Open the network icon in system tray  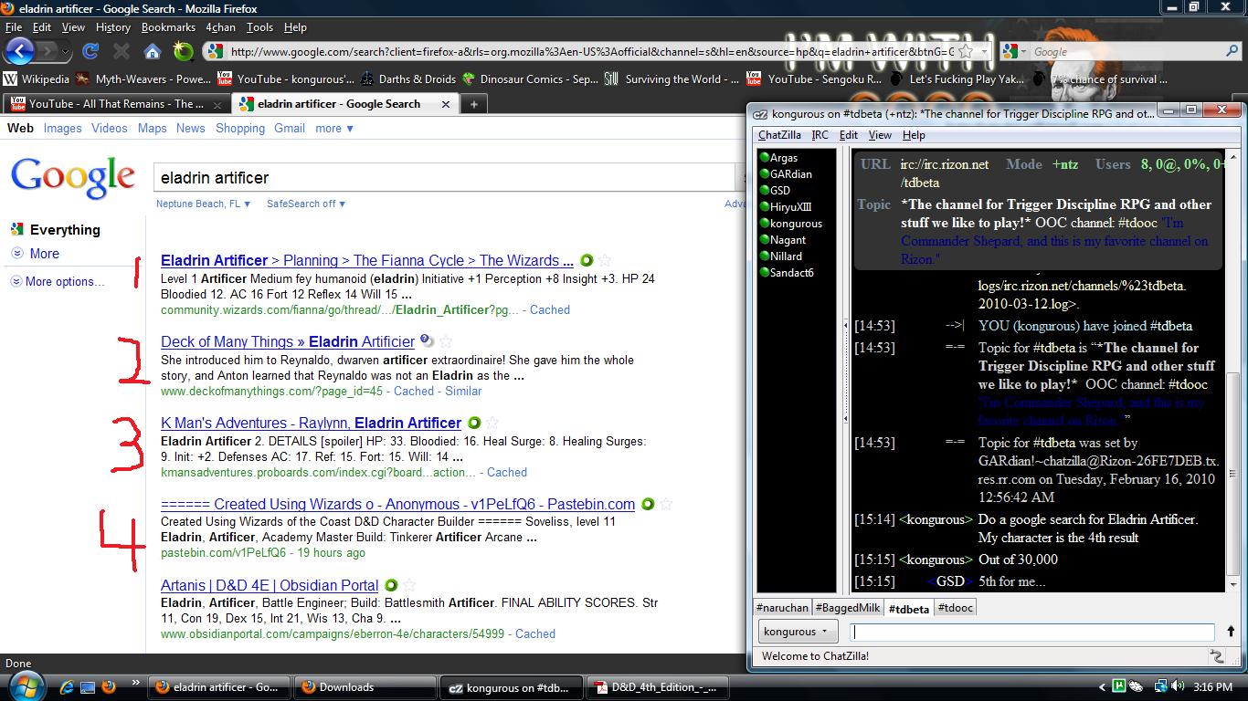pos(1160,686)
